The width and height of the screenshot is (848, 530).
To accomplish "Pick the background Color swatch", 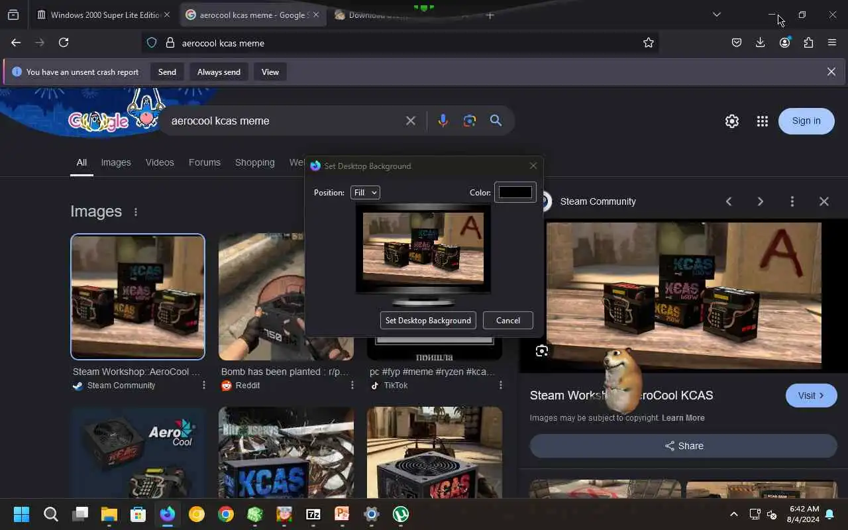I will point(515,192).
